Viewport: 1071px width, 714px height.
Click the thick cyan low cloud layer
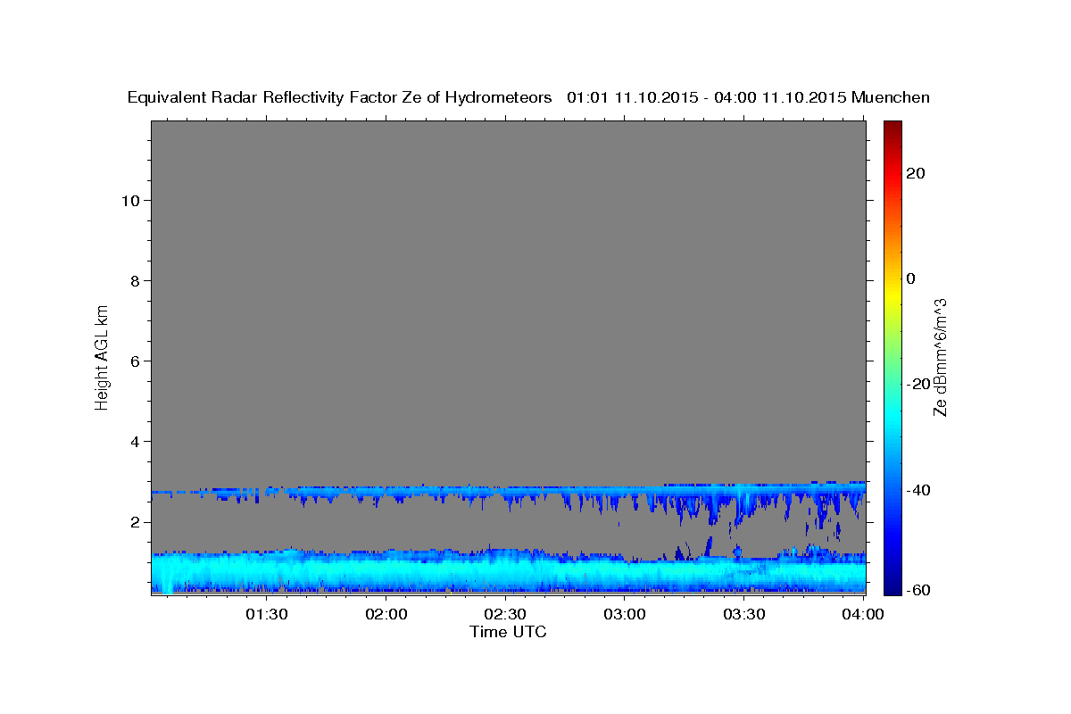pos(509,571)
